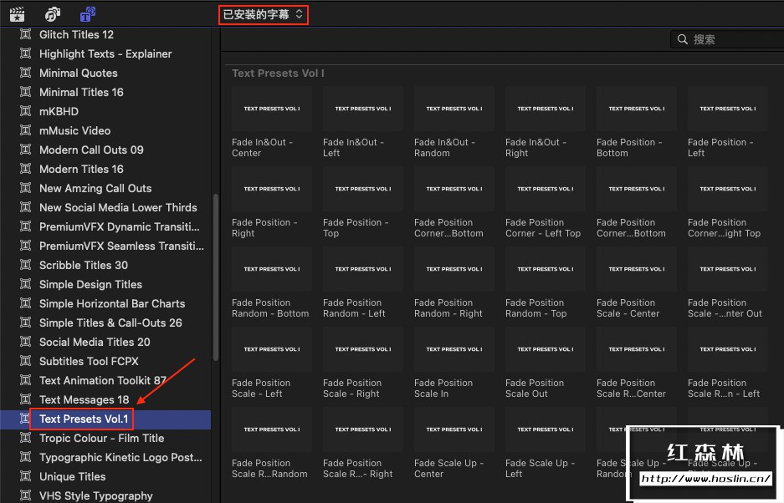The height and width of the screenshot is (503, 784).
Task: Select Fade Position Scale - Left thumbnail
Action: click(271, 349)
